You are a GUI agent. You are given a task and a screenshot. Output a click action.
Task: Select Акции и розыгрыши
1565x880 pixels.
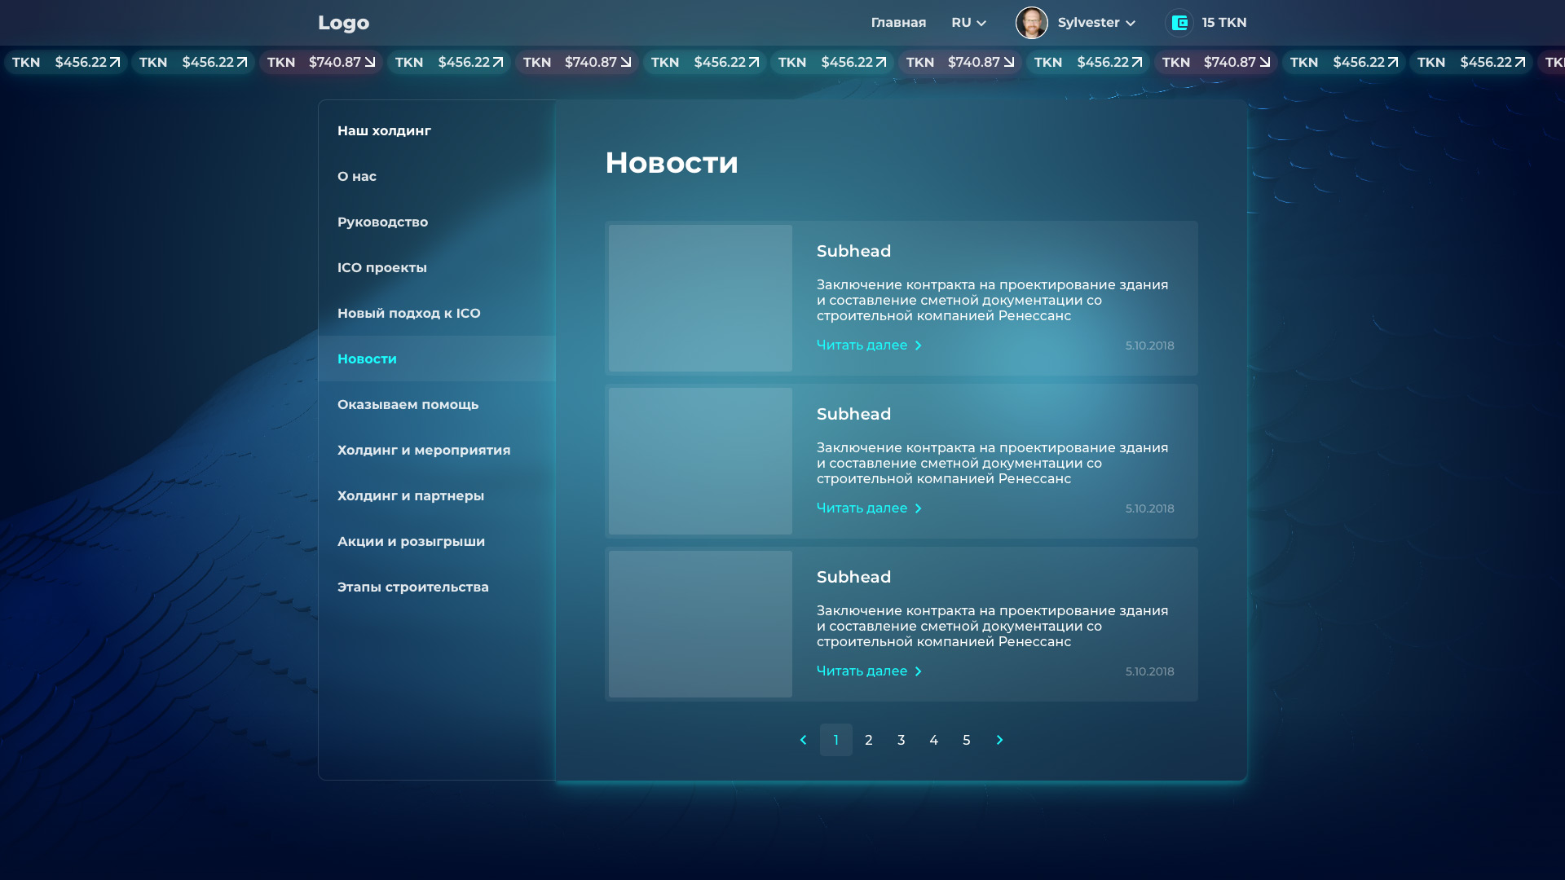(x=437, y=541)
